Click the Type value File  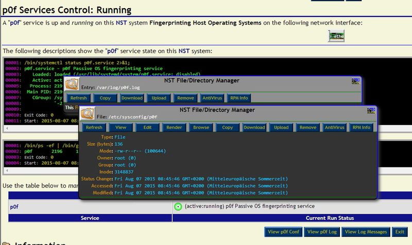pos(120,137)
